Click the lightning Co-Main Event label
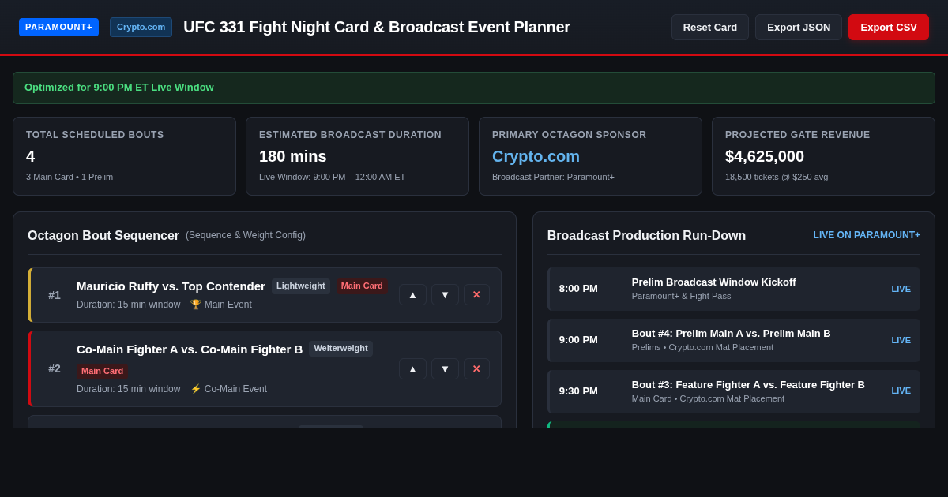This screenshot has width=948, height=497. 228,389
